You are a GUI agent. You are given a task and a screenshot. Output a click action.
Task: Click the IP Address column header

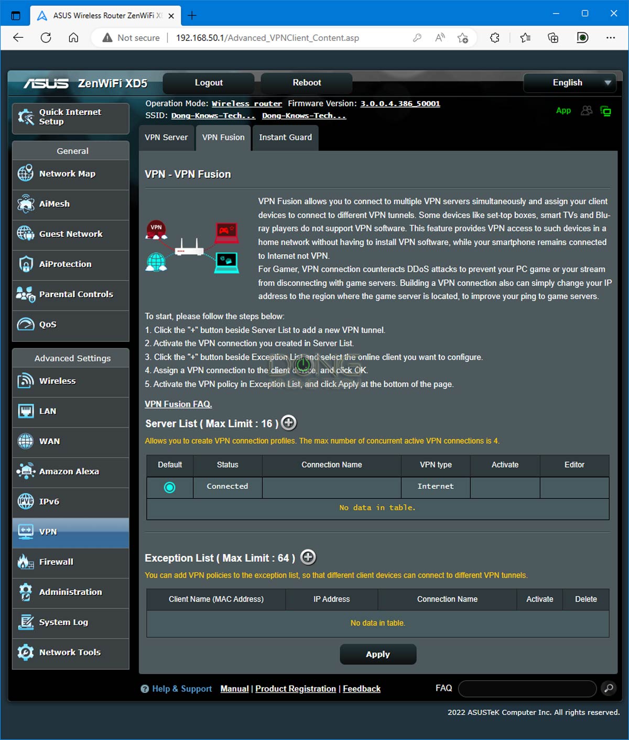(x=332, y=599)
